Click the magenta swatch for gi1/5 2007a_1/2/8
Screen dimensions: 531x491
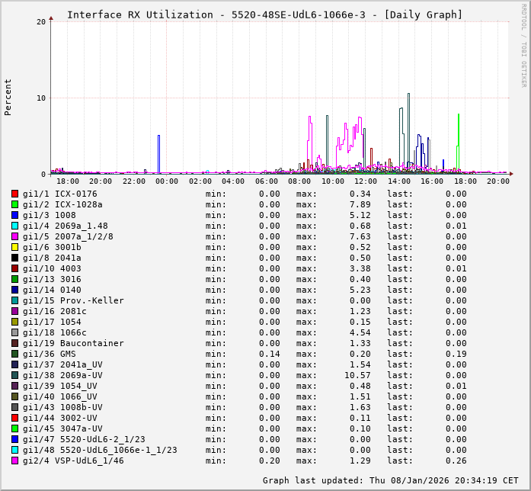coord(14,236)
